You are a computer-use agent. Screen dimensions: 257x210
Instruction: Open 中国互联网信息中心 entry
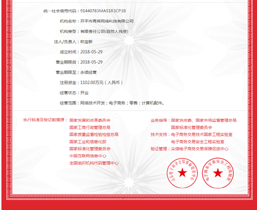(88, 156)
